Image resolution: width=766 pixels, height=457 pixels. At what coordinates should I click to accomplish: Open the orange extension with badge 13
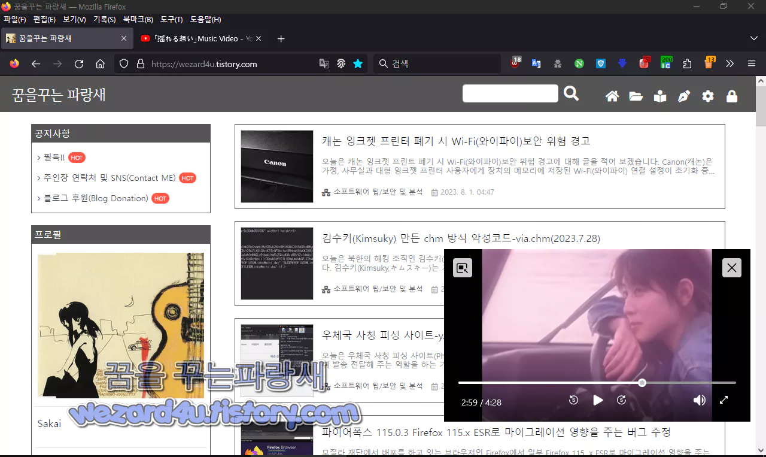[x=709, y=63]
